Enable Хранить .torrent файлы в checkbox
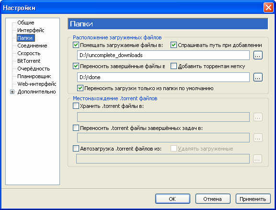 pos(76,106)
